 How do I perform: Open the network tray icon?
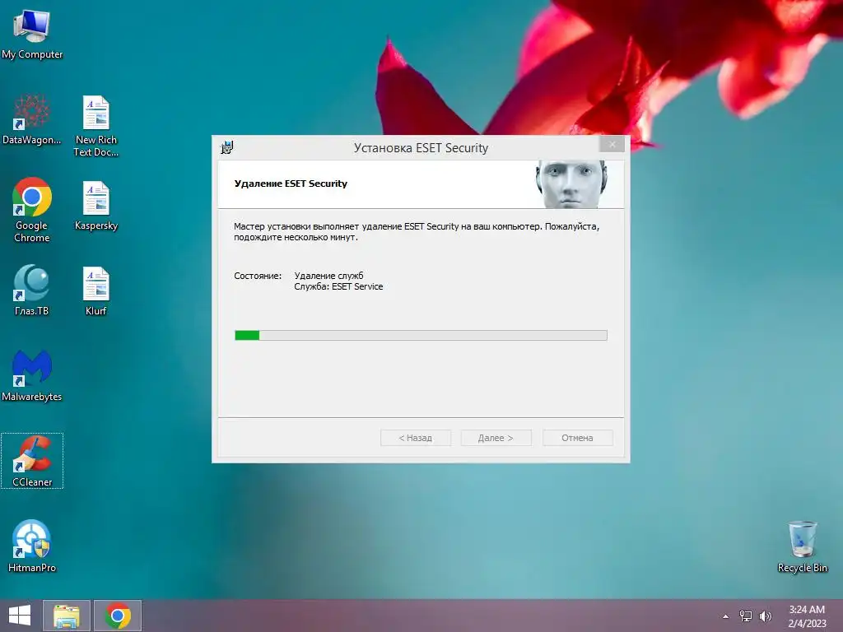[746, 616]
